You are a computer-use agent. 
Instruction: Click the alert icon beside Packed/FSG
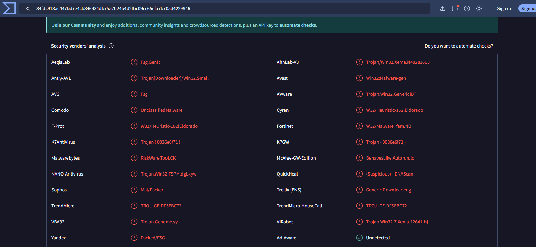pos(134,238)
